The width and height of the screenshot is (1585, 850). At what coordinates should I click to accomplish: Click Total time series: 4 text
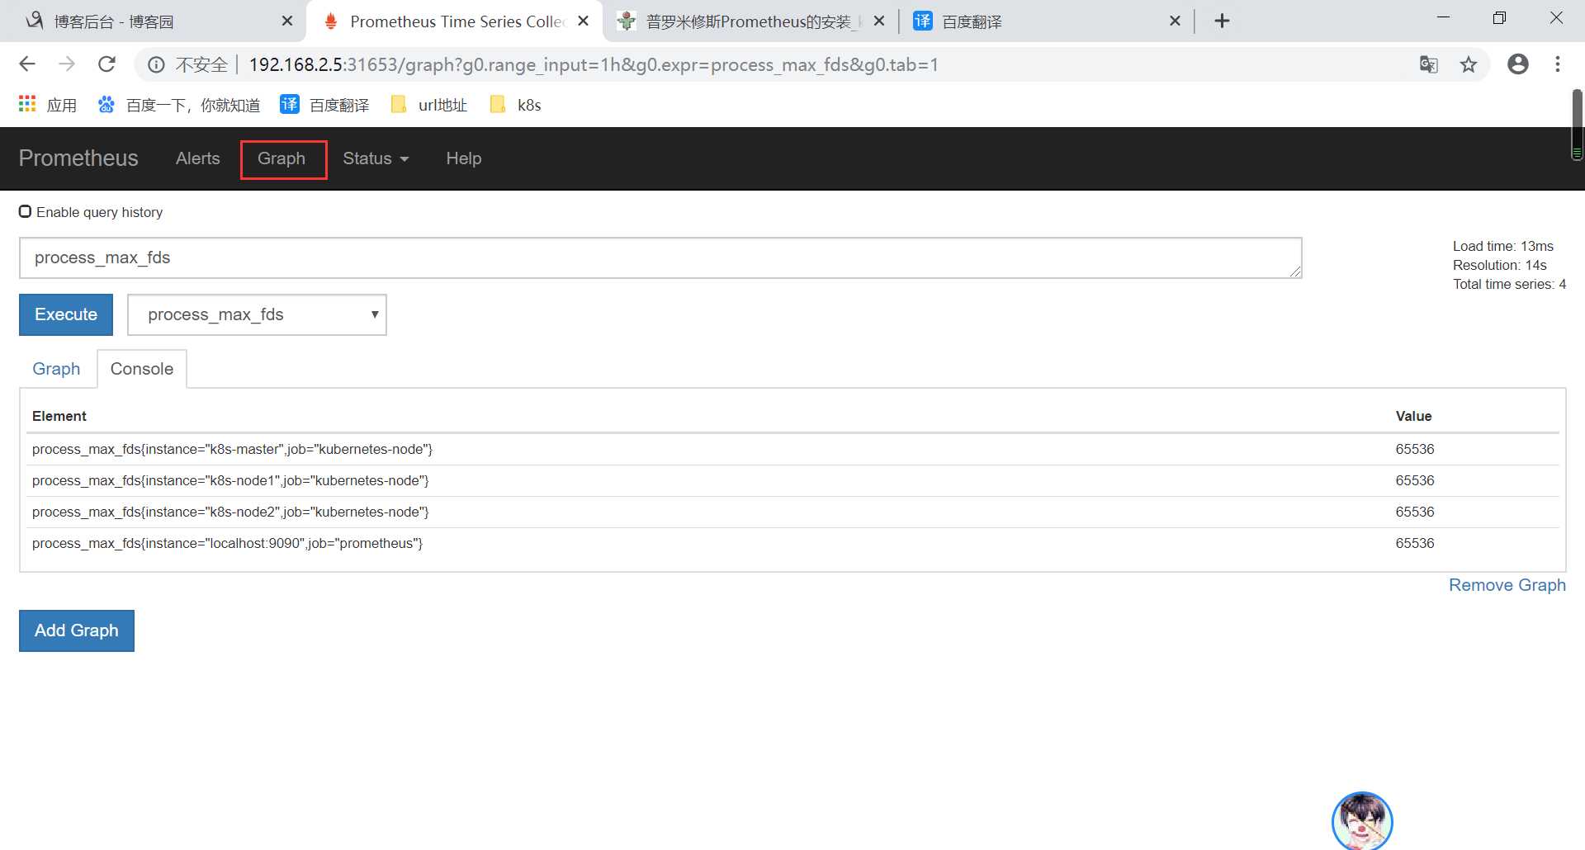click(x=1509, y=284)
